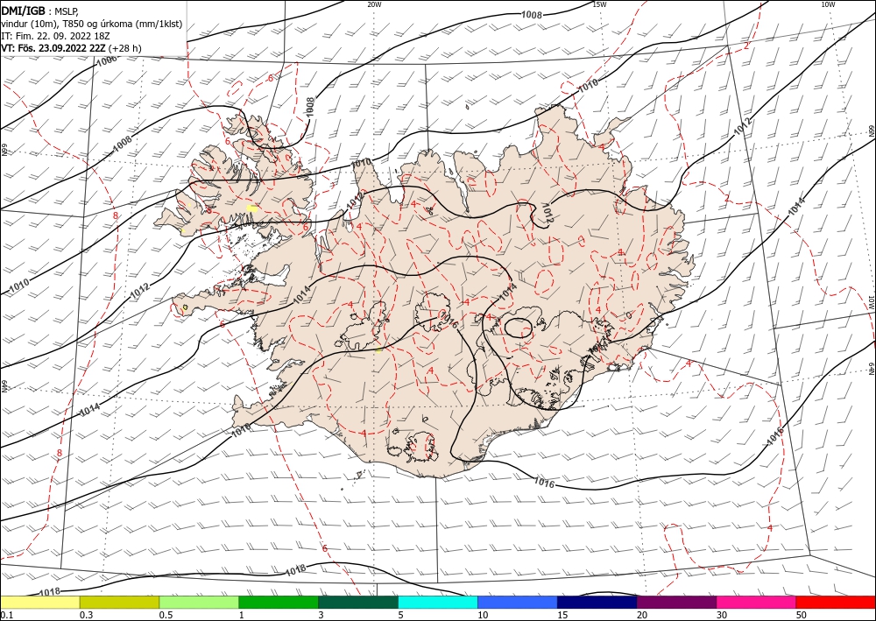Click the legend value "50"

point(801,615)
